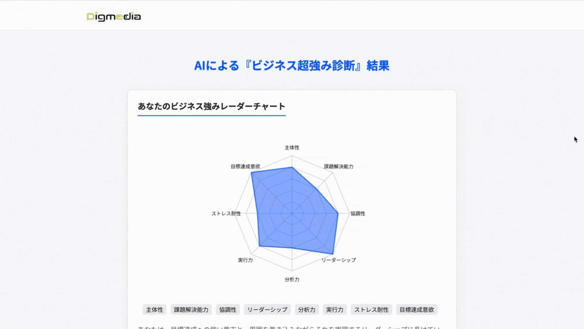Click the page title AIによる『ビジネス超強み診断』結果
Image resolution: width=584 pixels, height=329 pixels.
click(x=292, y=66)
